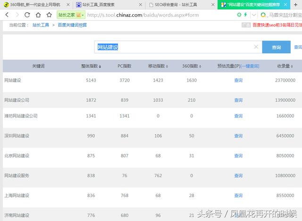Viewport: 302px width, 221px height.
Task: Click 查询 traffic link for 网站建设公司 row
Action: tap(238, 100)
